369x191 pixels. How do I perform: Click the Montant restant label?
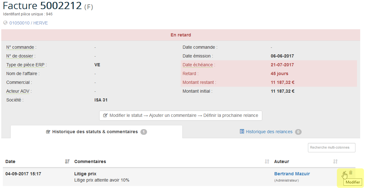coord(199,83)
